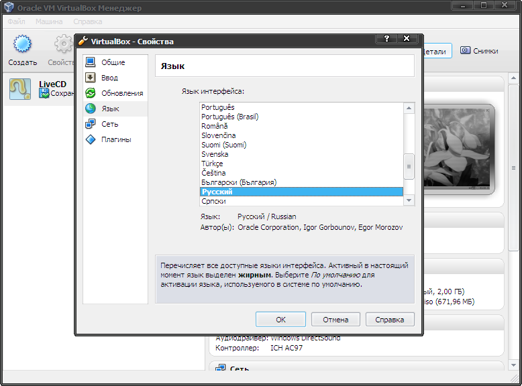Click the LiveCD machine icon
This screenshot has height=386, width=522.
pyautogui.click(x=20, y=88)
